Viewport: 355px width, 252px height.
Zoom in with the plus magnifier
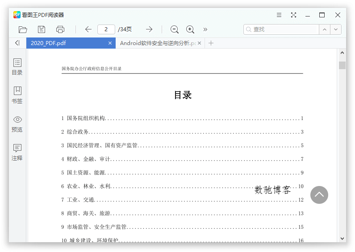190,29
